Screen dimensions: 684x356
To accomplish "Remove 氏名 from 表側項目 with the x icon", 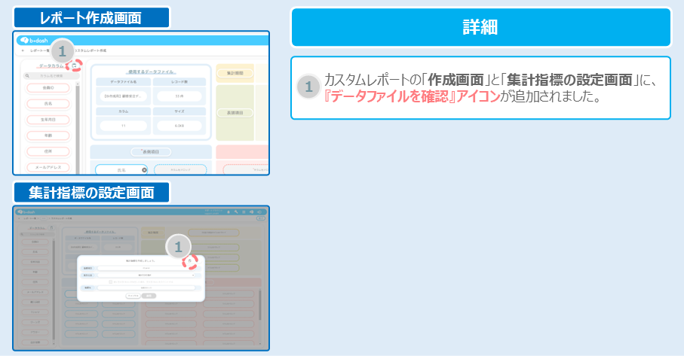I will pos(144,170).
